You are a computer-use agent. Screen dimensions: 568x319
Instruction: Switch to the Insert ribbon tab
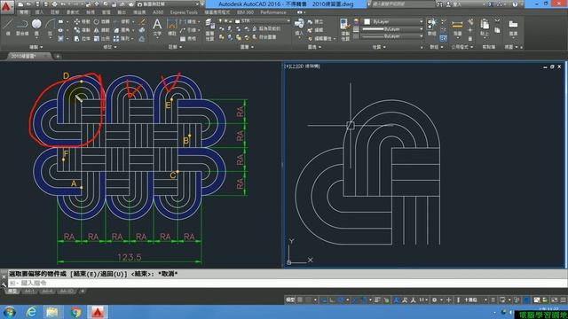click(x=39, y=12)
